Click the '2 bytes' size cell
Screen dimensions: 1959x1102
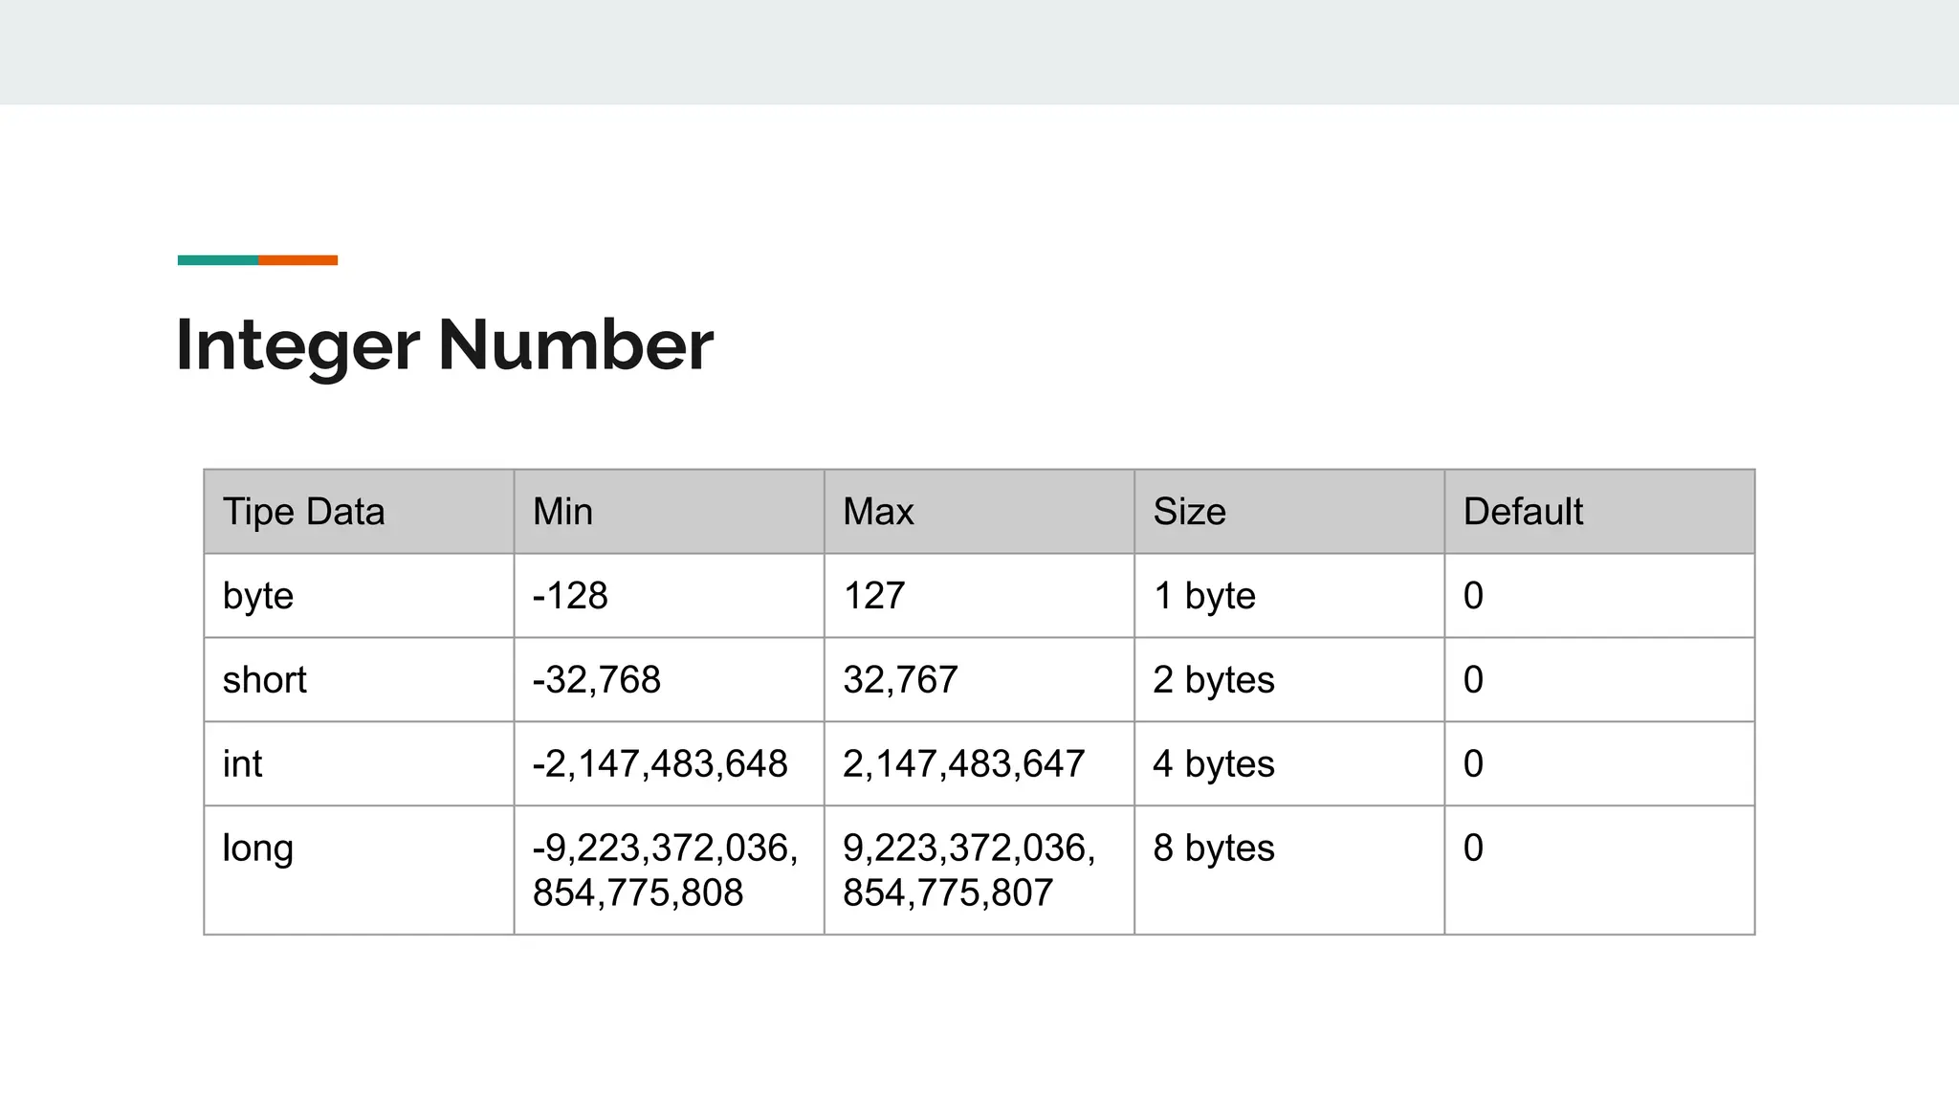click(1289, 680)
